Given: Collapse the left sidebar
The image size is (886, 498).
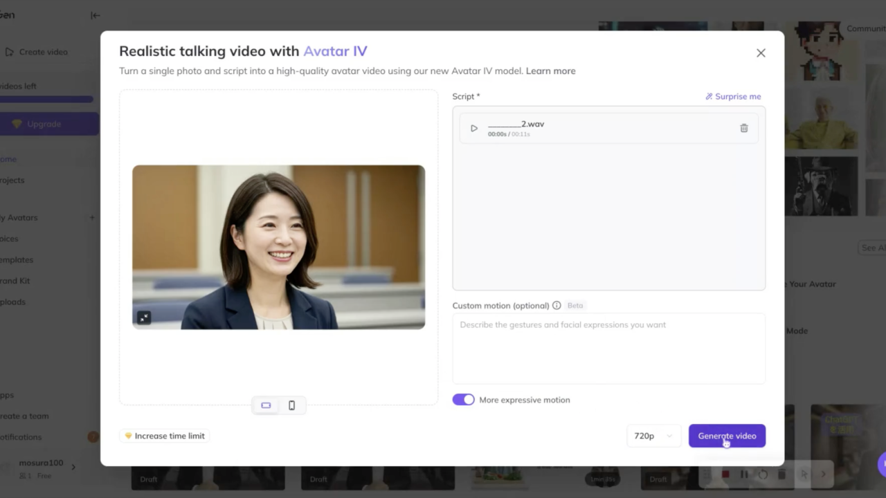Looking at the screenshot, I should pyautogui.click(x=95, y=15).
